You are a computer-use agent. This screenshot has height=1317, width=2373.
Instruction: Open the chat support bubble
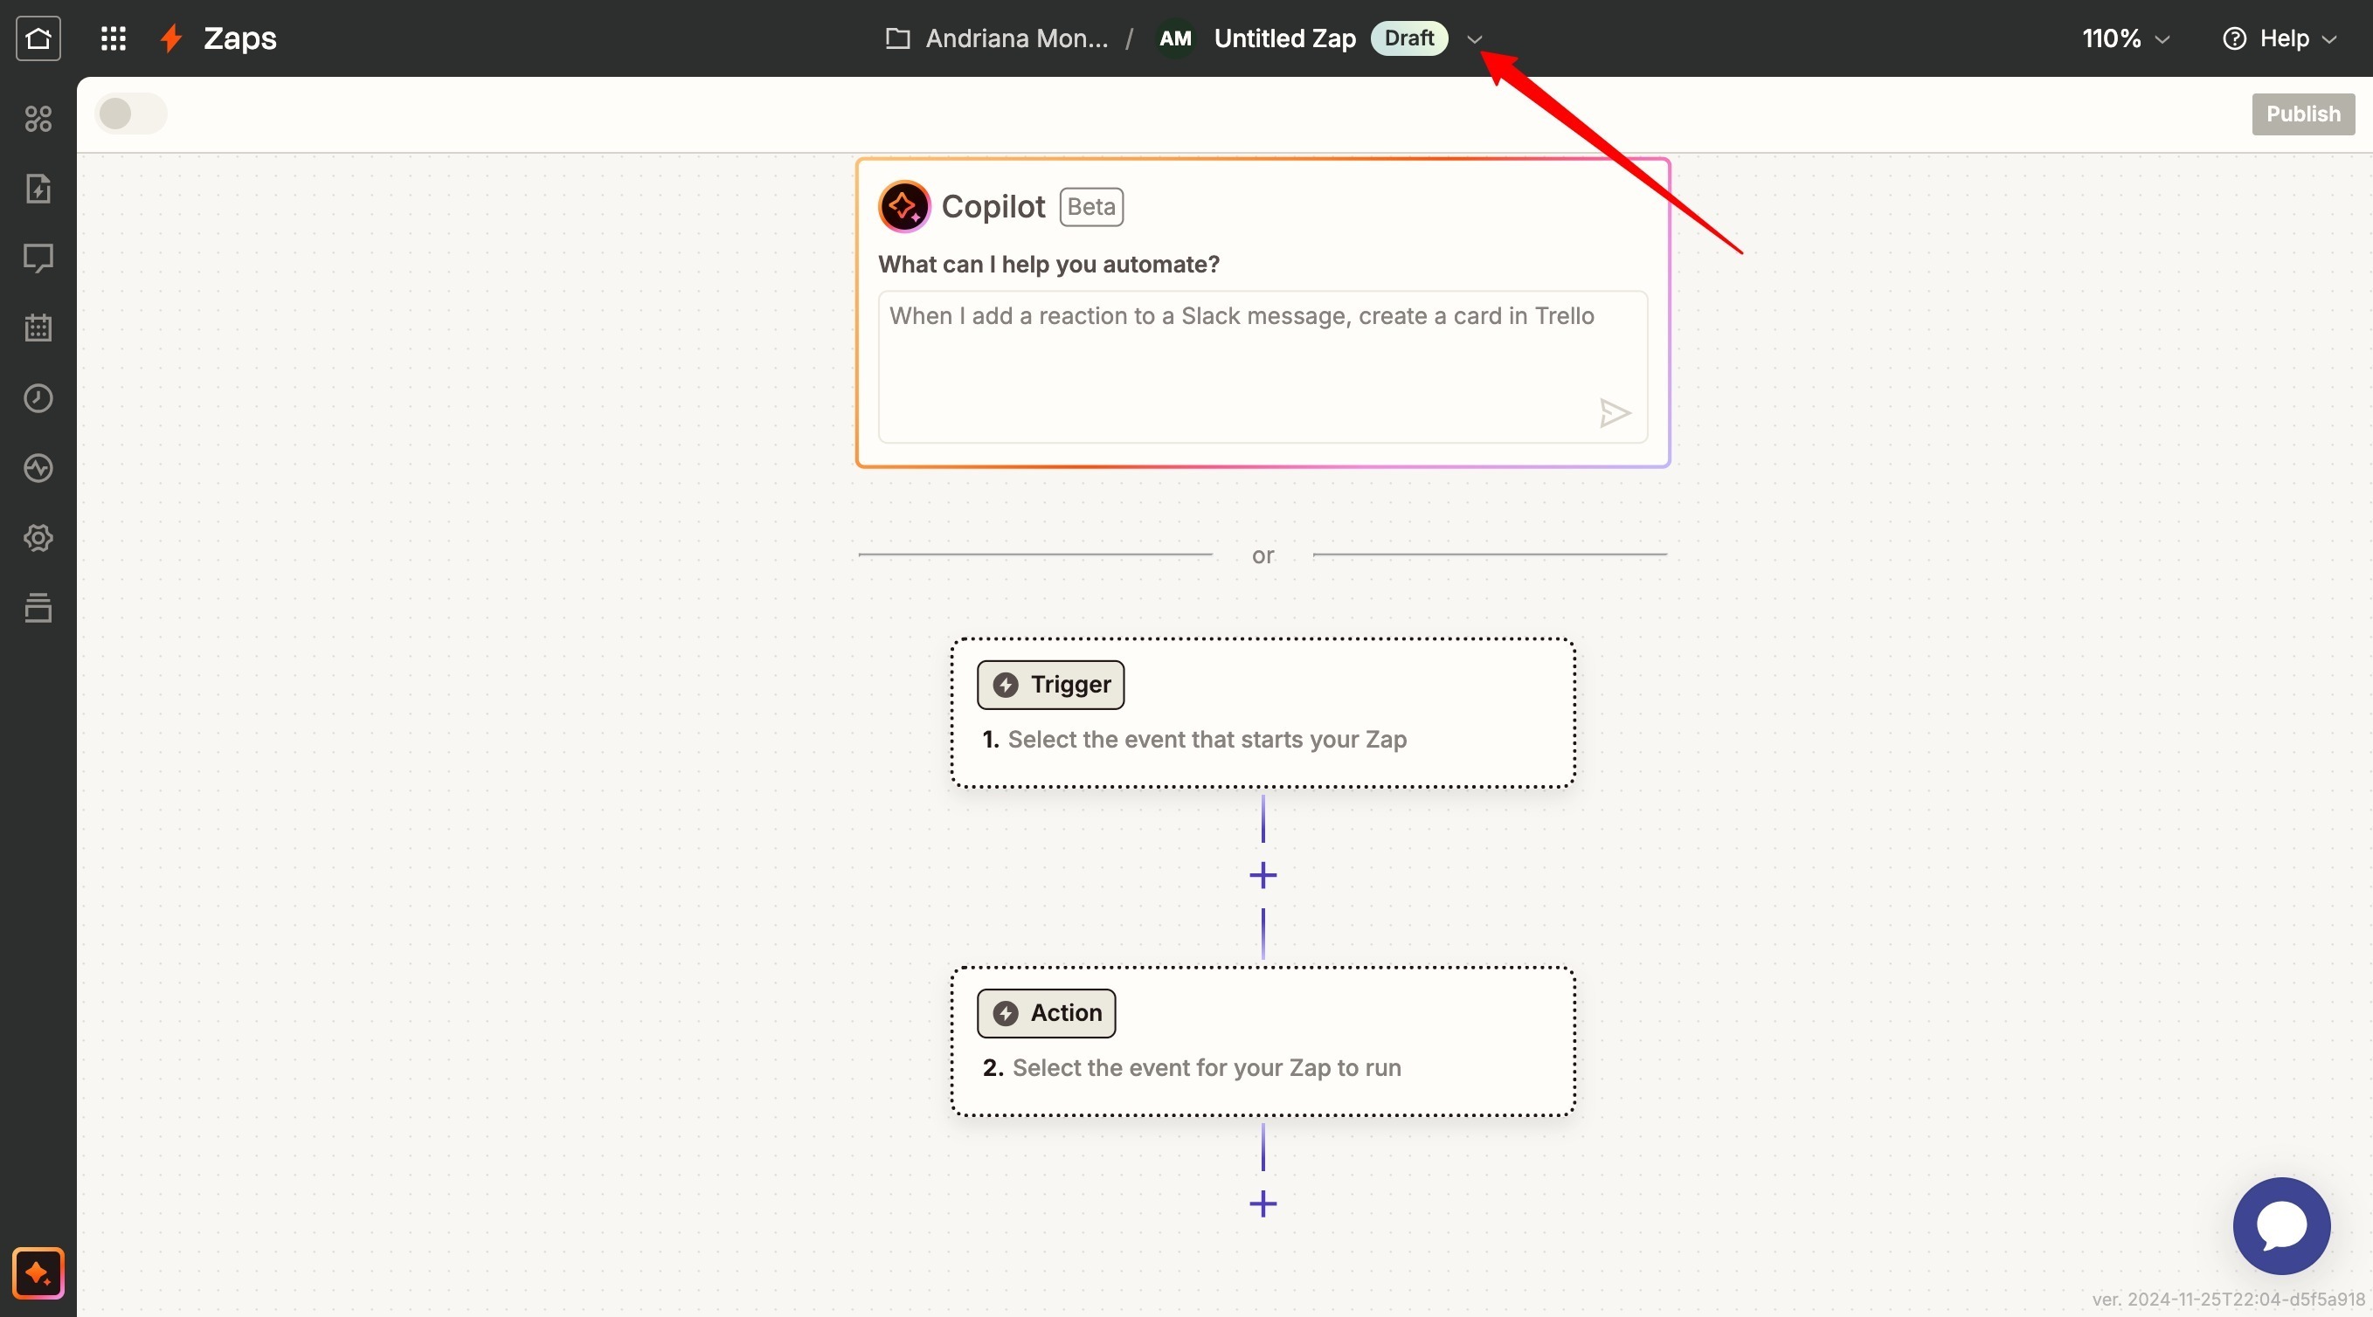[x=2281, y=1226]
